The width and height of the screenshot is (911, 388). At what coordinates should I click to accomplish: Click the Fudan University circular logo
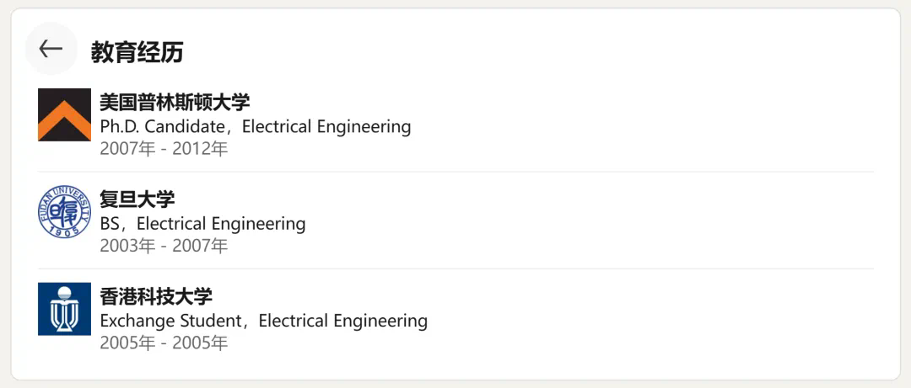(x=64, y=211)
